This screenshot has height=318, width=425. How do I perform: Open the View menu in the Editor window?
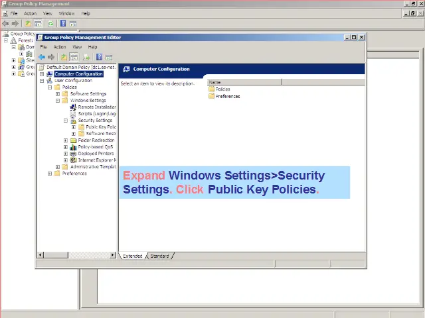tap(77, 47)
